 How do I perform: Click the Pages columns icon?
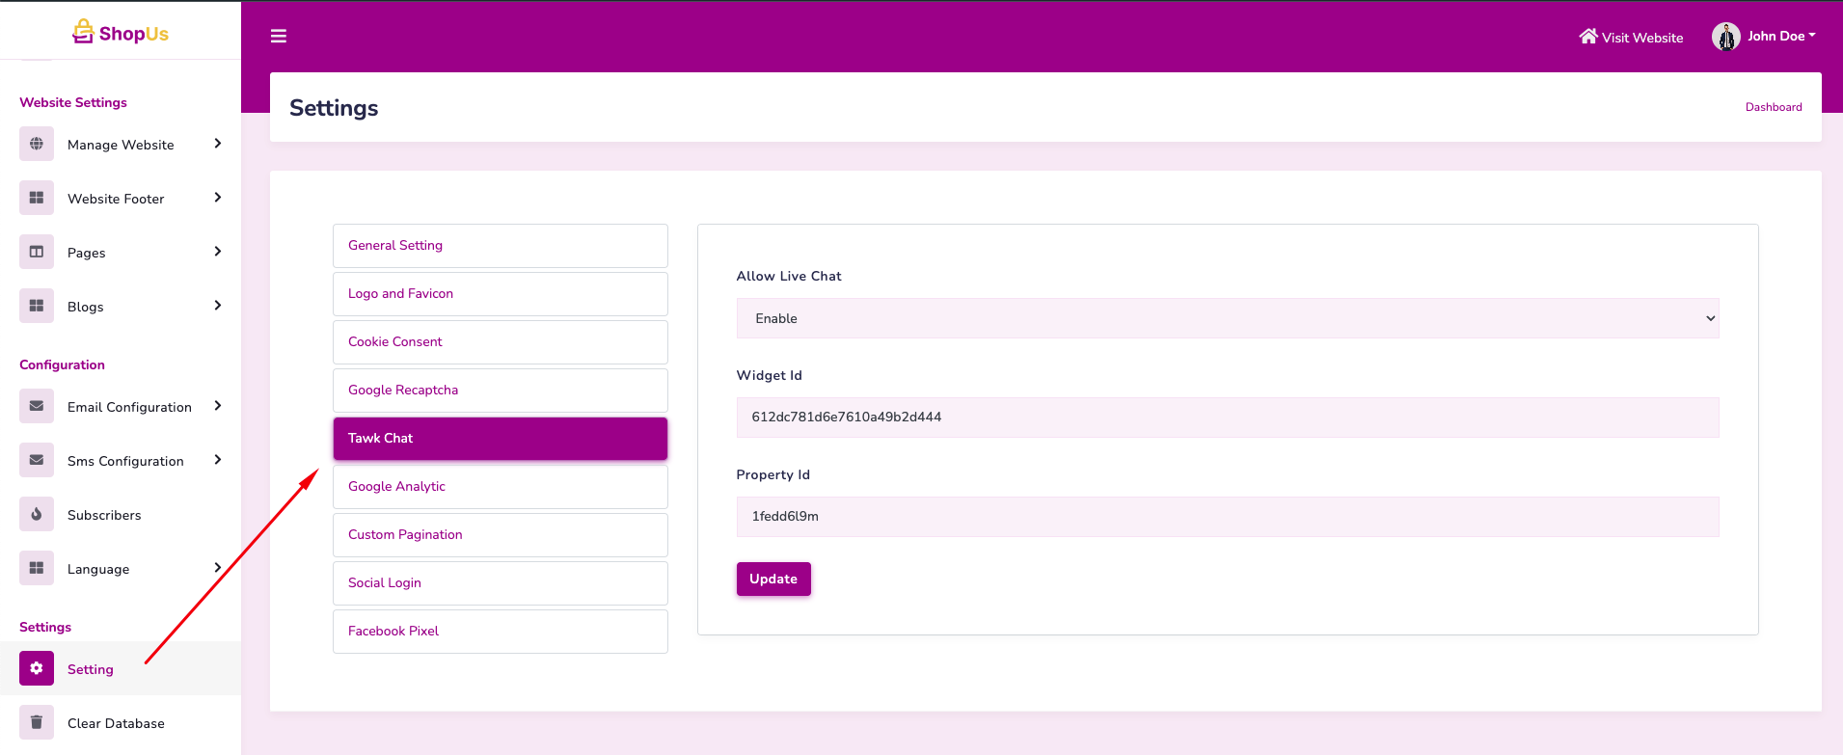(x=37, y=253)
